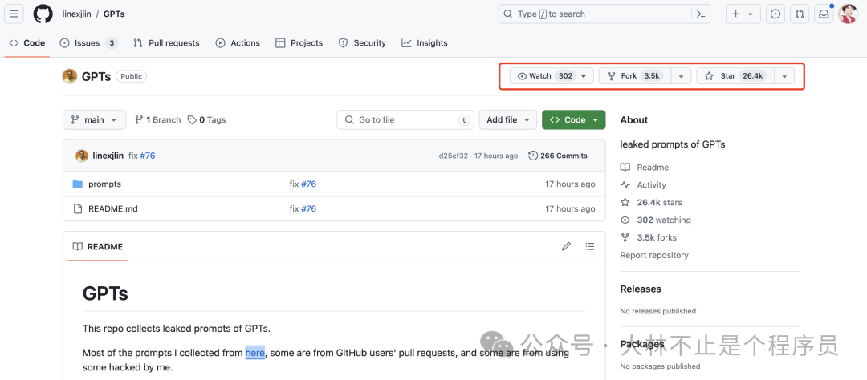
Task: Star the GPTs repository
Action: pyautogui.click(x=735, y=76)
